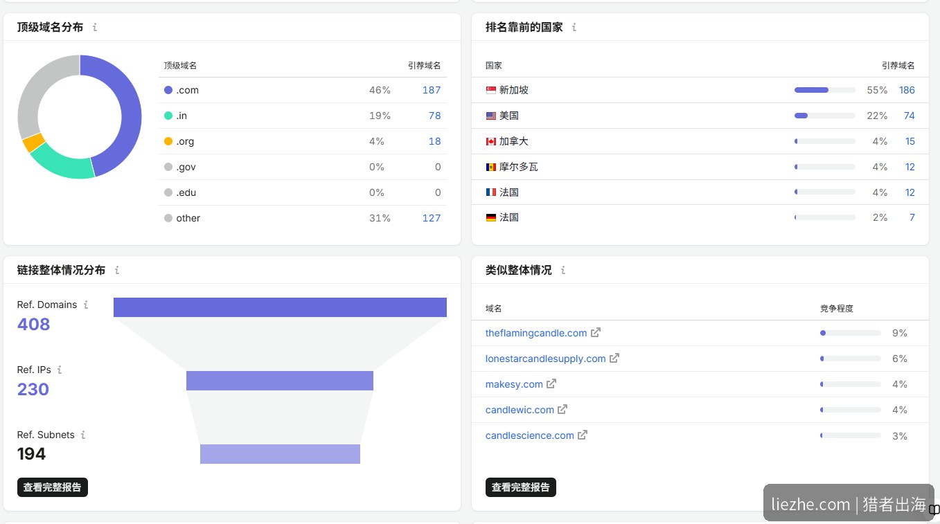Click the 187 referring domains for .com
Screen dimensions: 940x524
coord(432,90)
